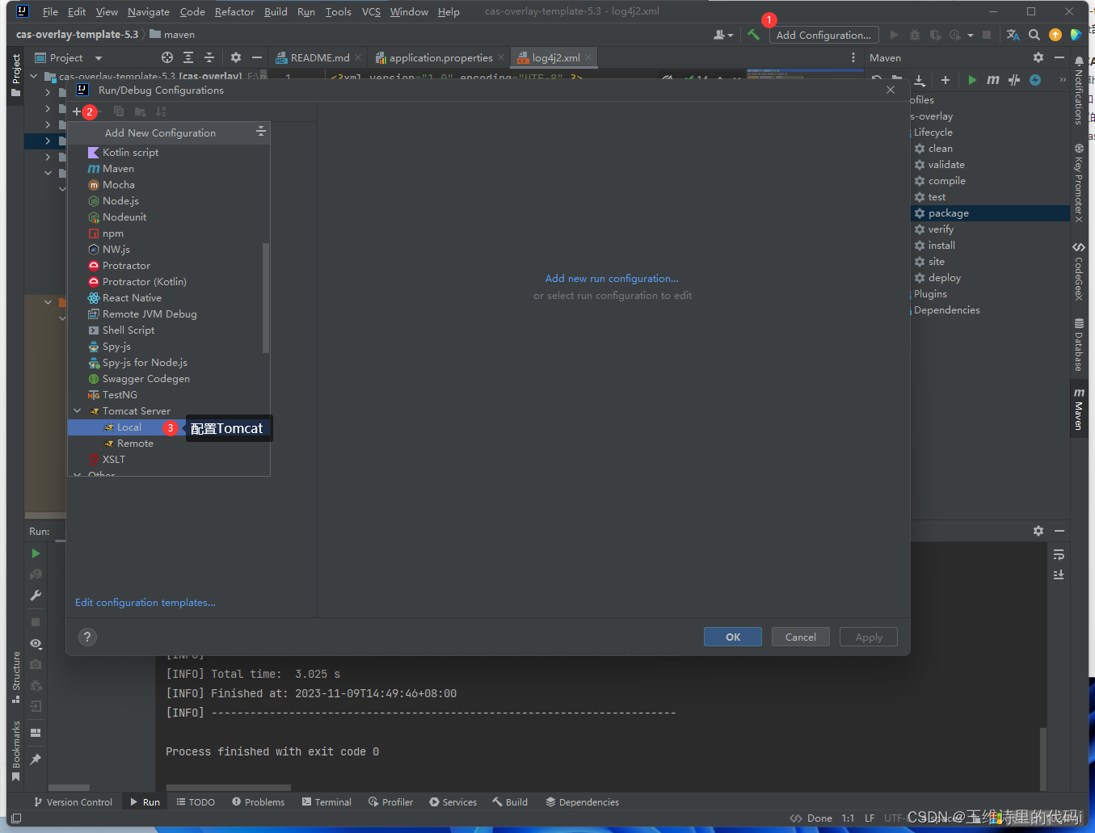Viewport: 1095px width, 833px height.
Task: Expand hidden Maven toolbar items chevron
Action: click(1062, 80)
